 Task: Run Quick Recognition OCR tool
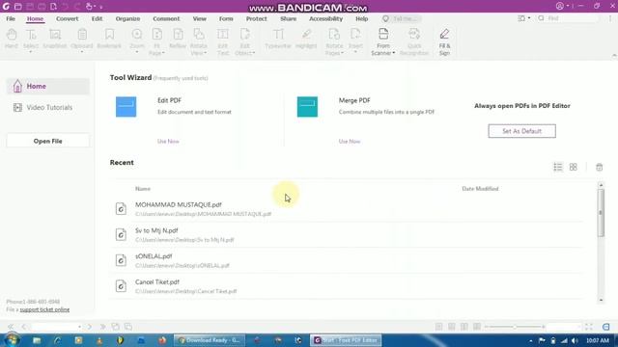pos(414,41)
